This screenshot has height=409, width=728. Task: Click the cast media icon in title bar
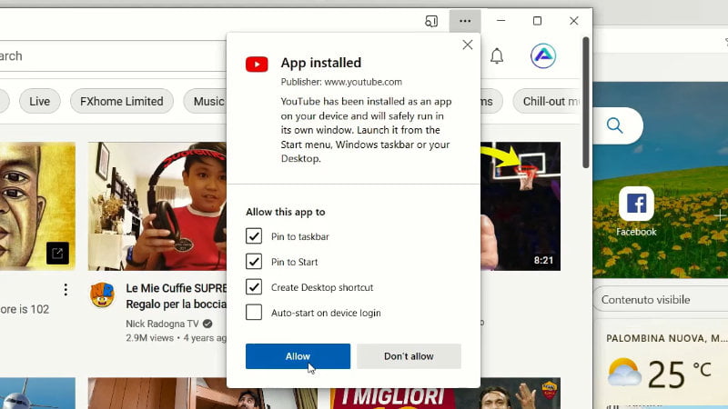point(431,21)
